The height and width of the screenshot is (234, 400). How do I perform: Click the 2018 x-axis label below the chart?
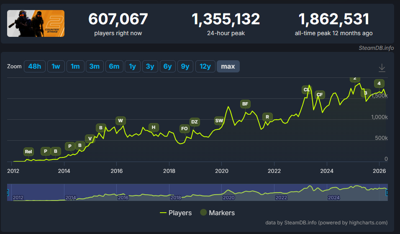tap(169, 171)
